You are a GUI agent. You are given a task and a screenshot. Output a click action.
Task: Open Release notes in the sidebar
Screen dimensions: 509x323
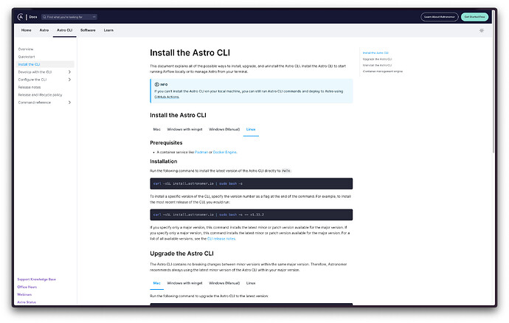pos(30,87)
